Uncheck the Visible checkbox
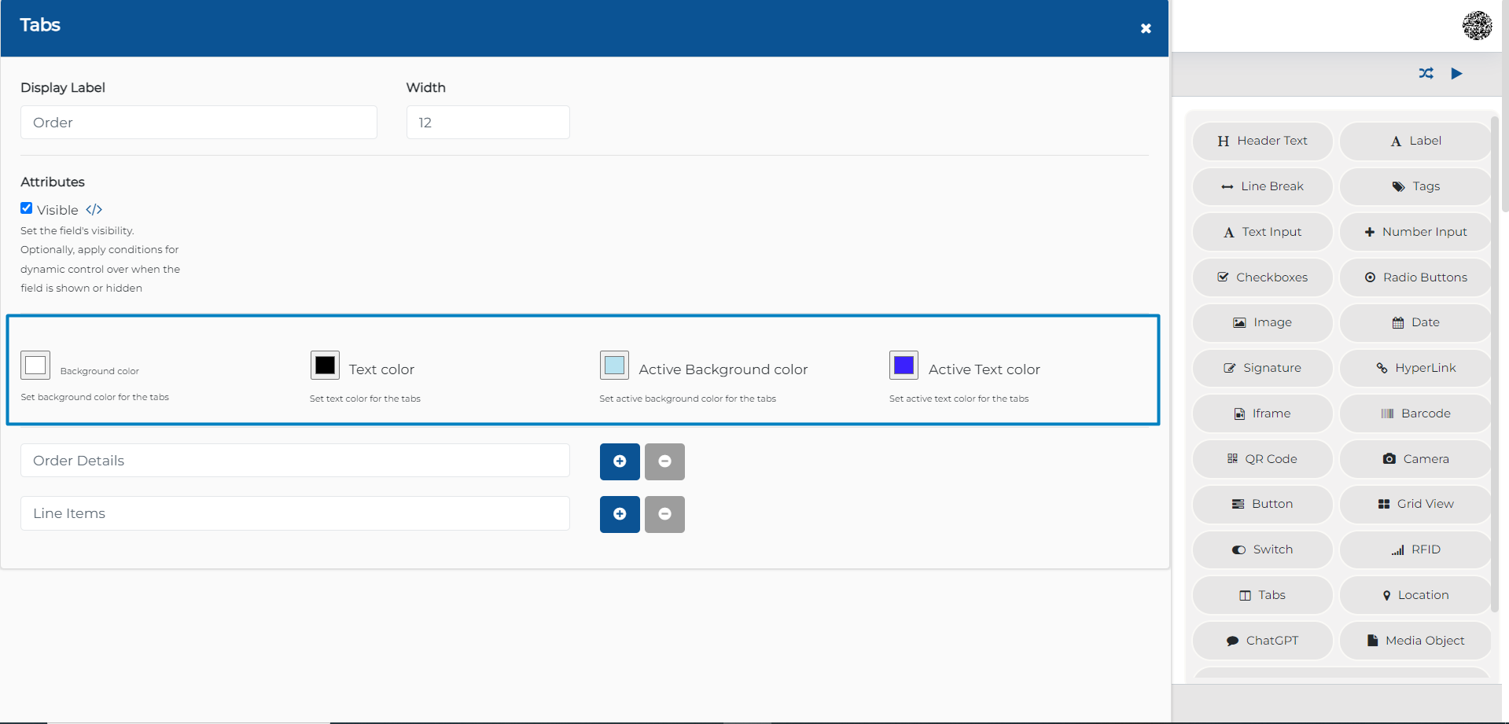1509x724 pixels. click(x=27, y=208)
